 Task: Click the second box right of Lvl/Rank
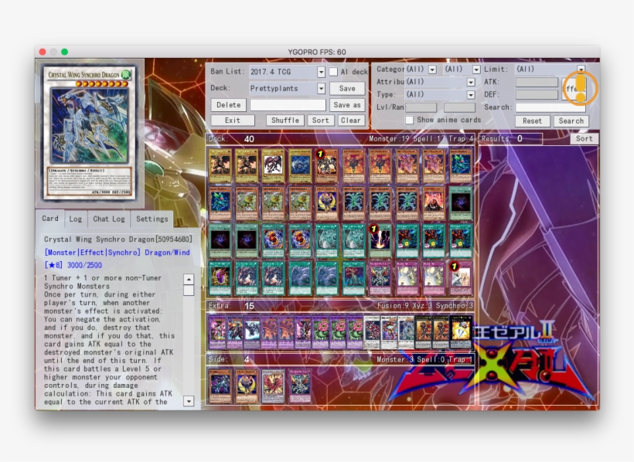pyautogui.click(x=459, y=107)
